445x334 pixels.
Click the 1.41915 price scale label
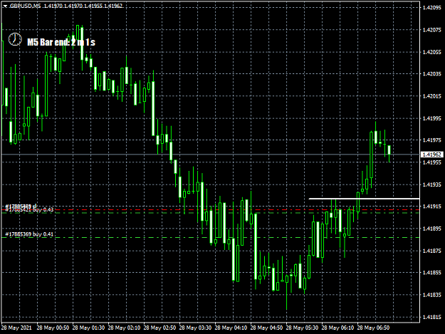click(x=432, y=207)
